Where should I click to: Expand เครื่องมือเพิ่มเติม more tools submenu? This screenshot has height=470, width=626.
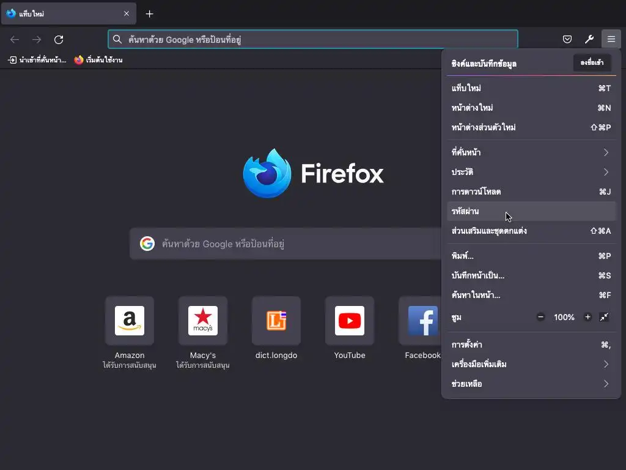531,364
